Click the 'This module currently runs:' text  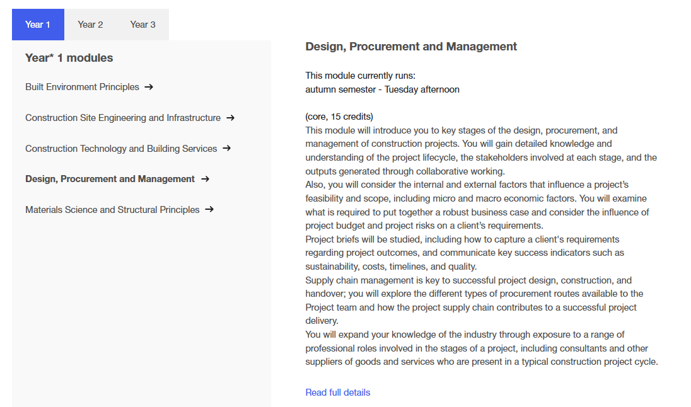tap(360, 76)
